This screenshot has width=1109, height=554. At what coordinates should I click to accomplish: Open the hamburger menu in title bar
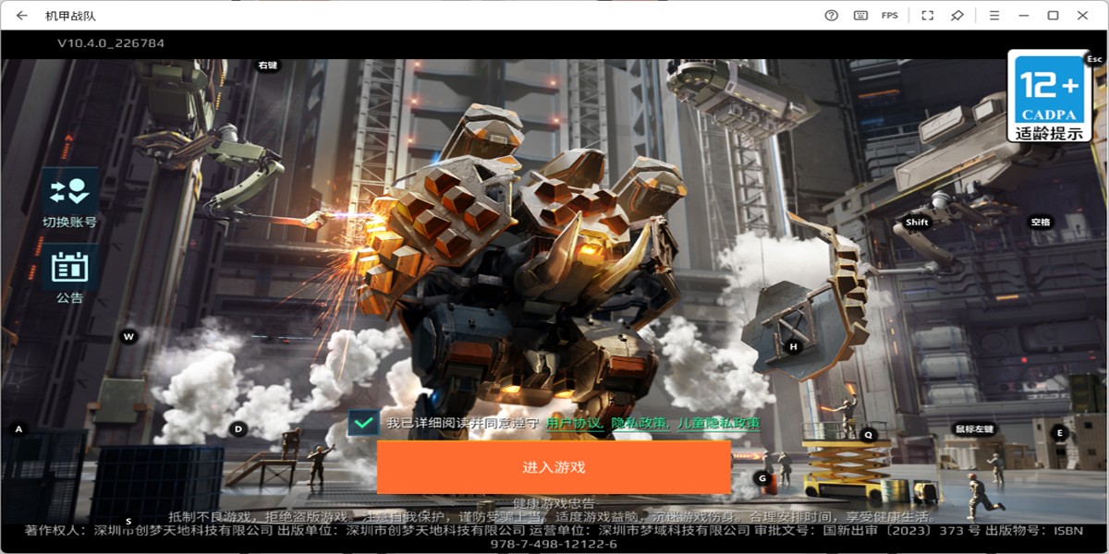(x=994, y=16)
